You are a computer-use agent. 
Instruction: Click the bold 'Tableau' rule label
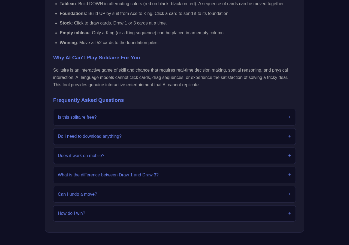pyautogui.click(x=68, y=4)
